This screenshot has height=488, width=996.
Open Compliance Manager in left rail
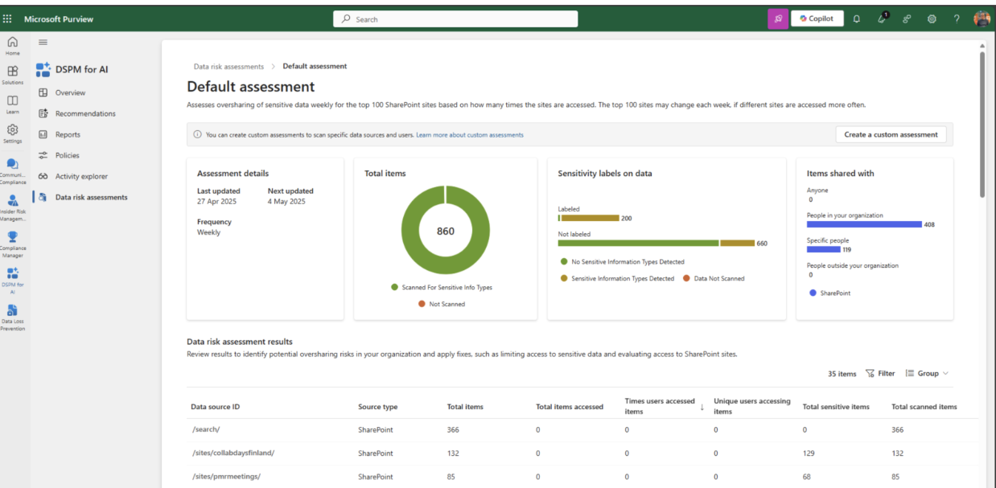[x=13, y=245]
